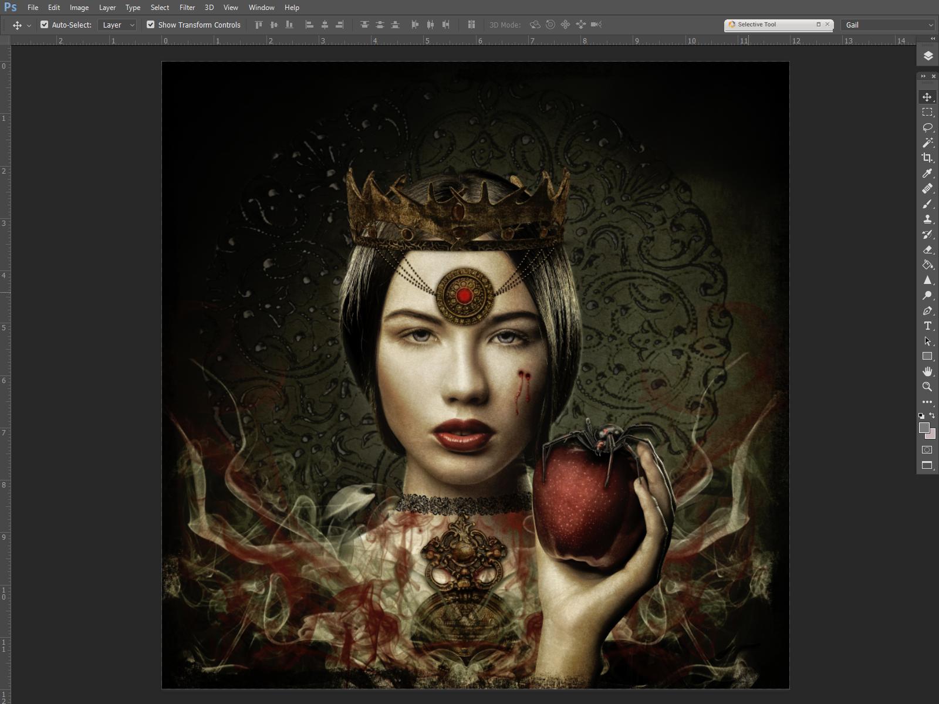Uncheck Show Transform Controls

pos(152,25)
